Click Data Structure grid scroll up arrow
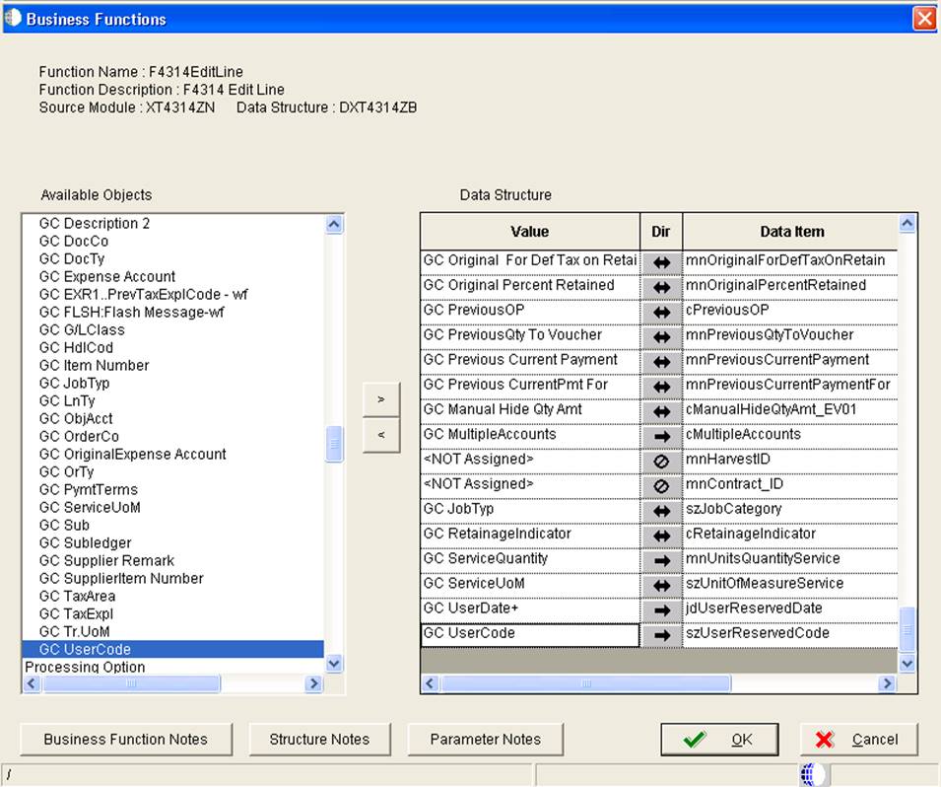This screenshot has width=941, height=787. click(907, 224)
